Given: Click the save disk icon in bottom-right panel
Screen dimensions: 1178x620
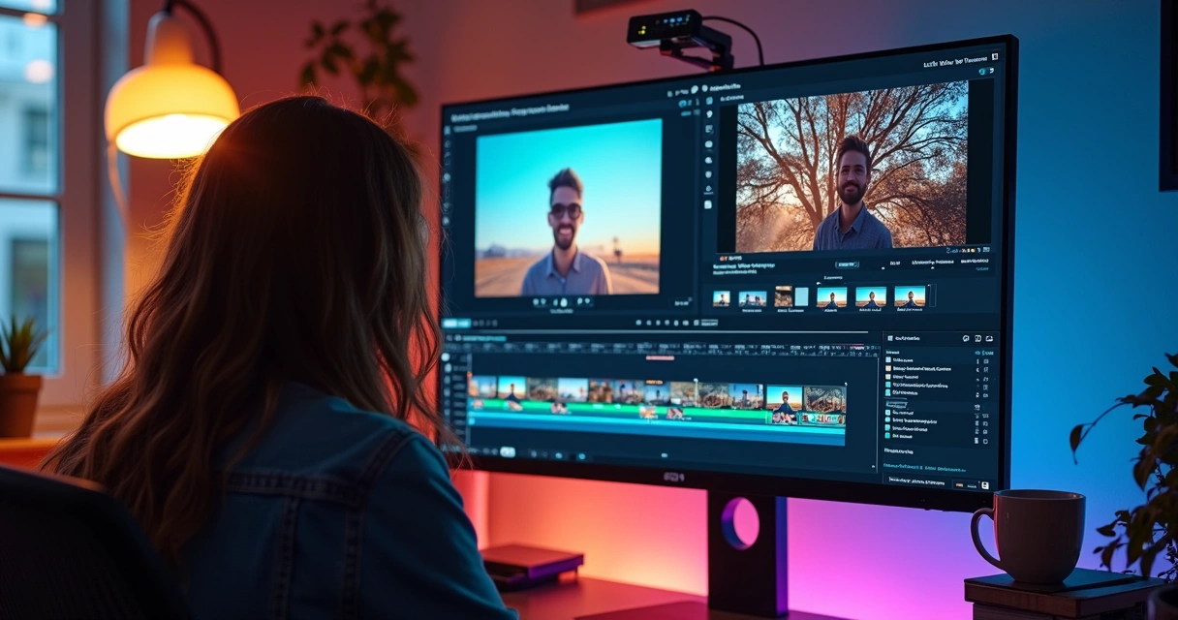Looking at the screenshot, I should point(985,484).
